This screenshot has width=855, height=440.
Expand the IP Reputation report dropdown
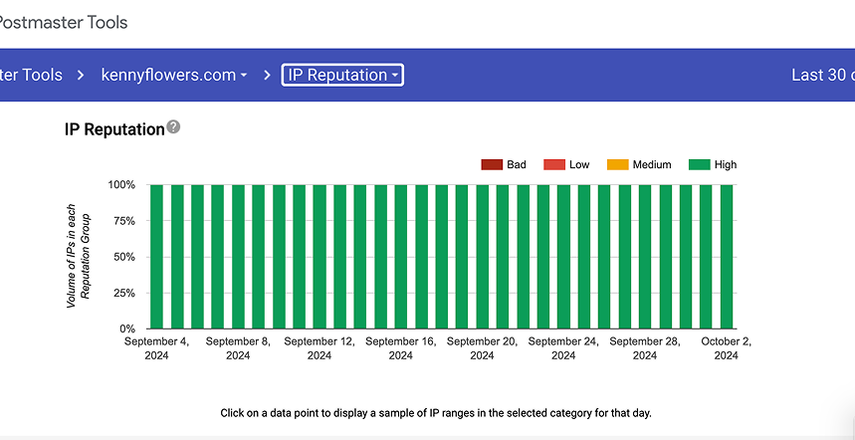pyautogui.click(x=342, y=75)
